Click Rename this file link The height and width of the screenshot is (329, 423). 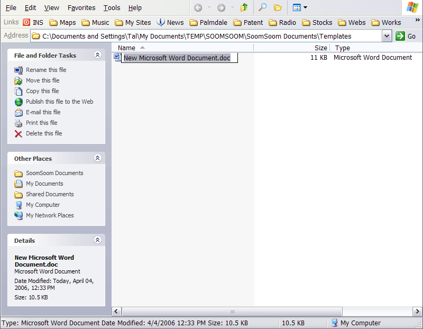click(46, 70)
